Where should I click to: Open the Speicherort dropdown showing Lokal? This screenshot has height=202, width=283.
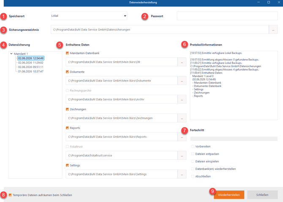tap(89, 16)
